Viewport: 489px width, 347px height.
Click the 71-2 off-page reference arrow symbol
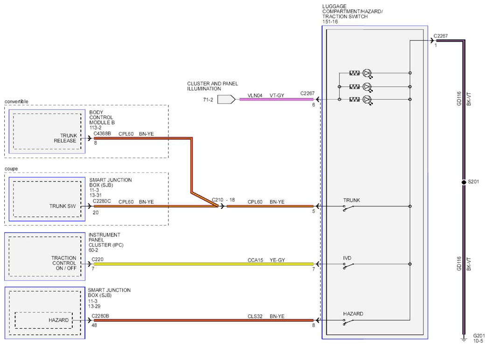pos(226,99)
